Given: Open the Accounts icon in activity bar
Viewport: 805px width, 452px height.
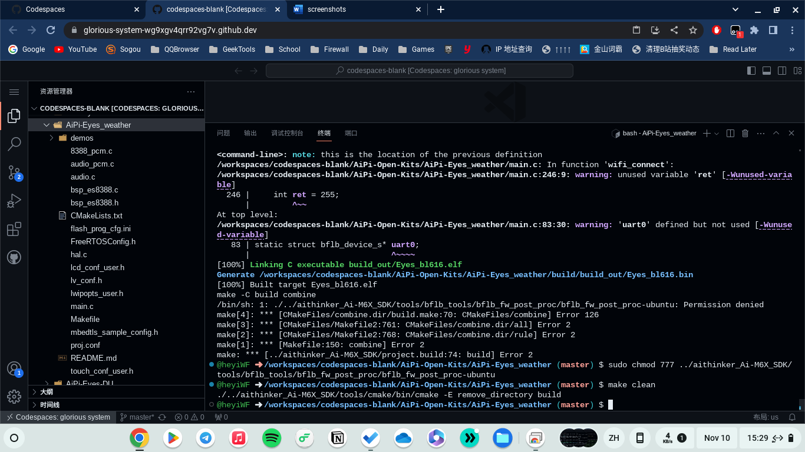Looking at the screenshot, I should pyautogui.click(x=14, y=369).
